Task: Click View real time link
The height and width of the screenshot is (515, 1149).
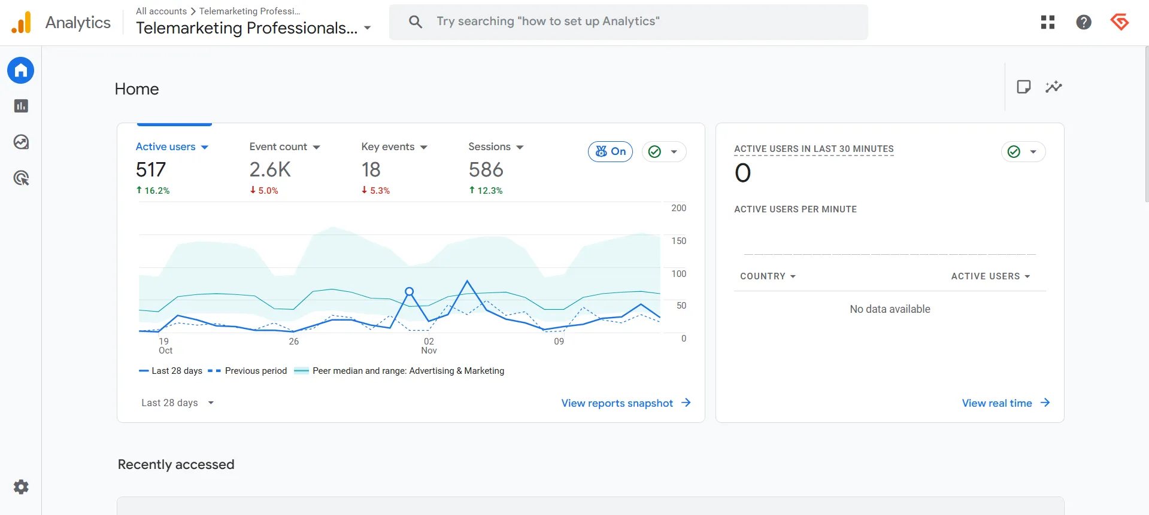Action: [1005, 403]
